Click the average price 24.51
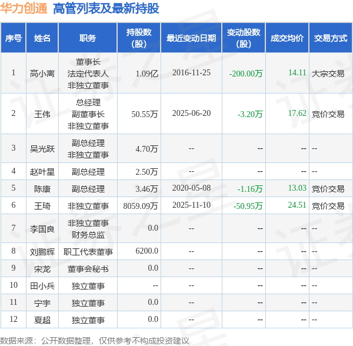353x346 pixels. [297, 205]
